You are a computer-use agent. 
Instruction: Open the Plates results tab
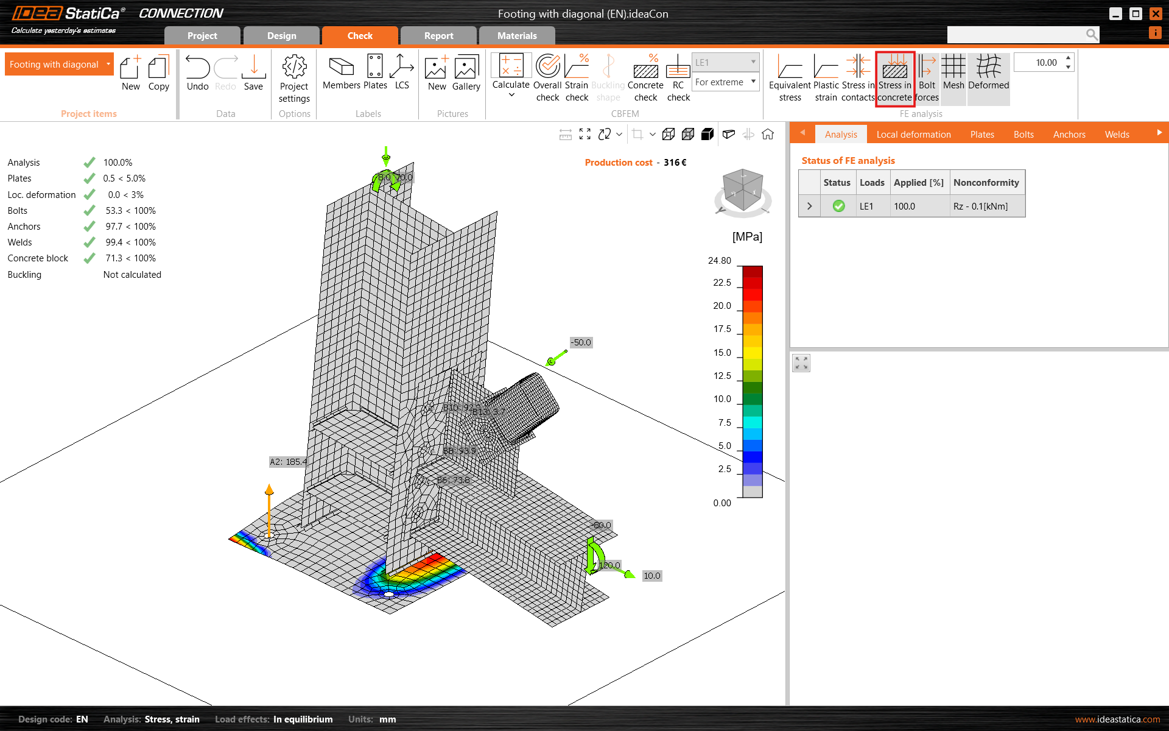[982, 134]
